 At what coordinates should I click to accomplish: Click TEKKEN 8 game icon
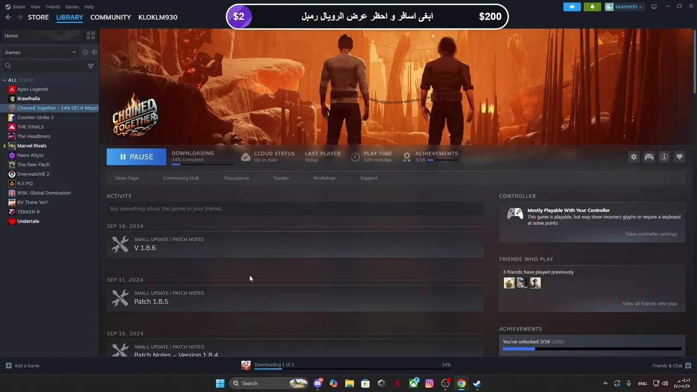12,212
